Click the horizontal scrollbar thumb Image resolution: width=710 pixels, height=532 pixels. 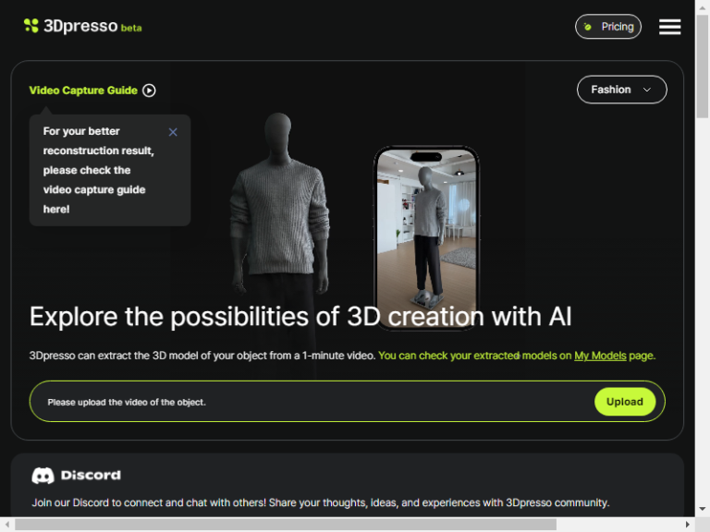tap(286, 525)
